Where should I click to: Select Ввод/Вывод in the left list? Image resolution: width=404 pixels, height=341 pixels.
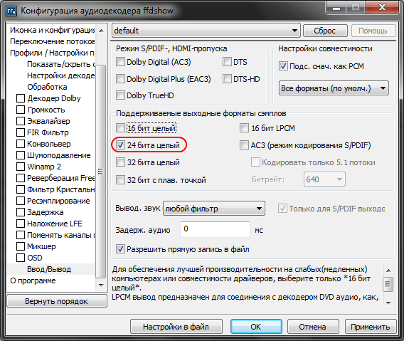(x=49, y=269)
